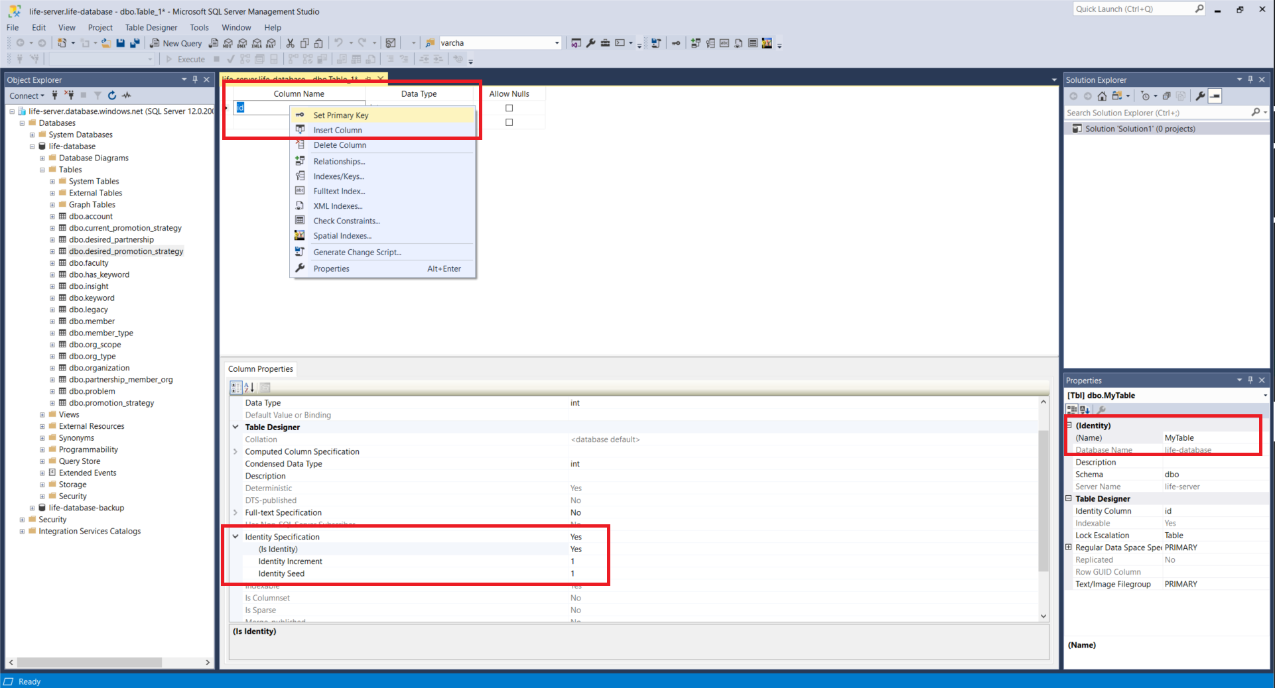
Task: Expand Regular Data Space Specification in Properties
Action: [x=1069, y=547]
